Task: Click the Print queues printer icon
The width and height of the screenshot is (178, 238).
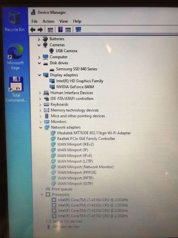Action: (48, 189)
